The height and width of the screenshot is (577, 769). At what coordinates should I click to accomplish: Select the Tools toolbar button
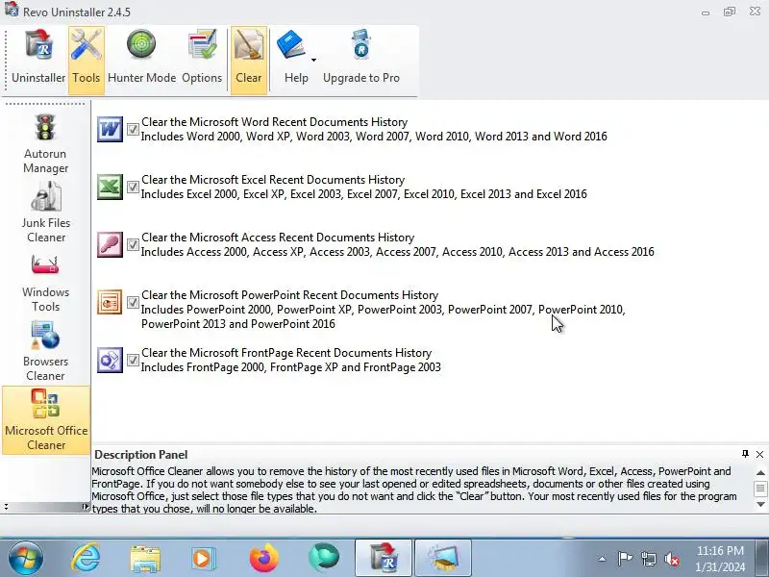pyautogui.click(x=87, y=59)
